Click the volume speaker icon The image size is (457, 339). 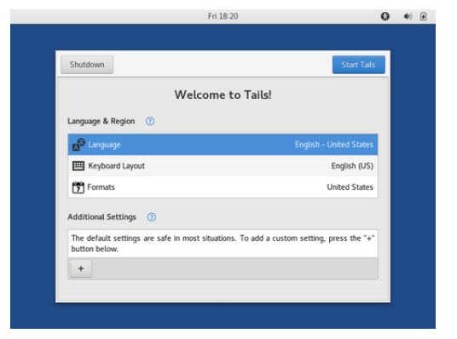click(x=408, y=16)
